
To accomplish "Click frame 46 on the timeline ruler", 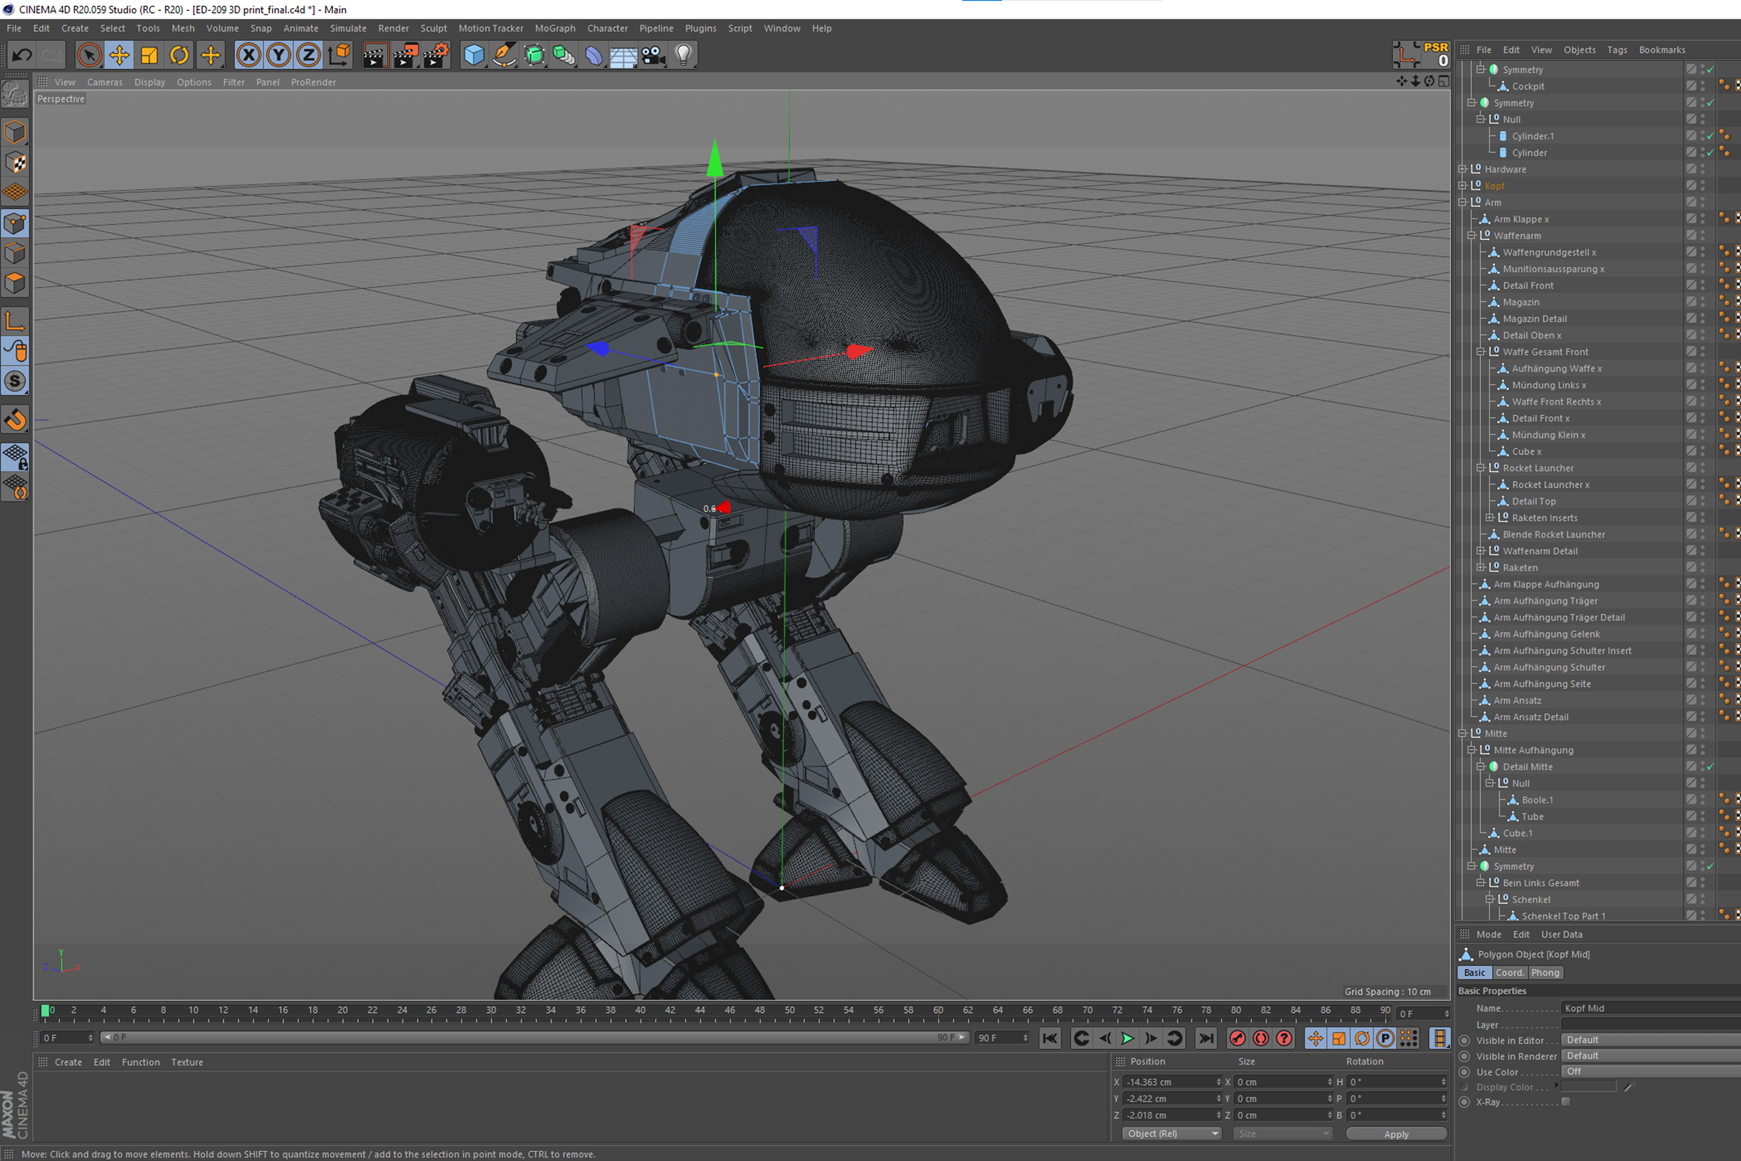I will click(x=730, y=1010).
